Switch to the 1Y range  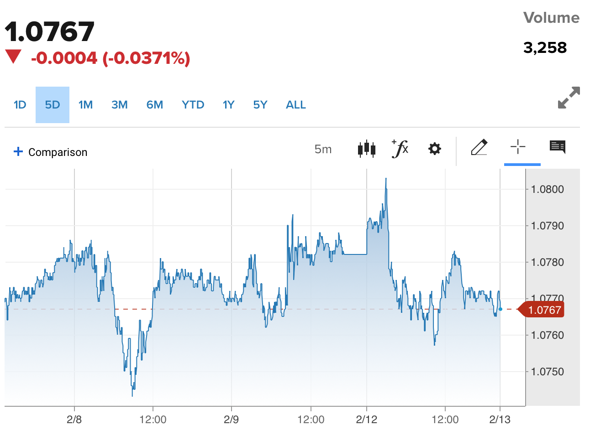[x=228, y=105]
